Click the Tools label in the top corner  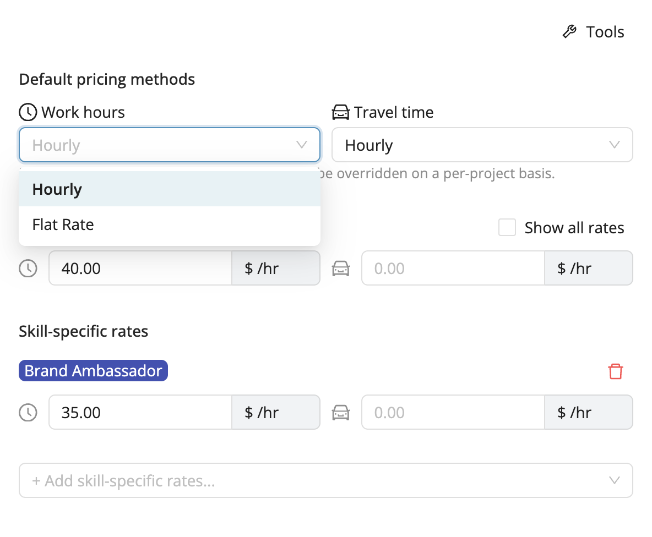pyautogui.click(x=605, y=31)
